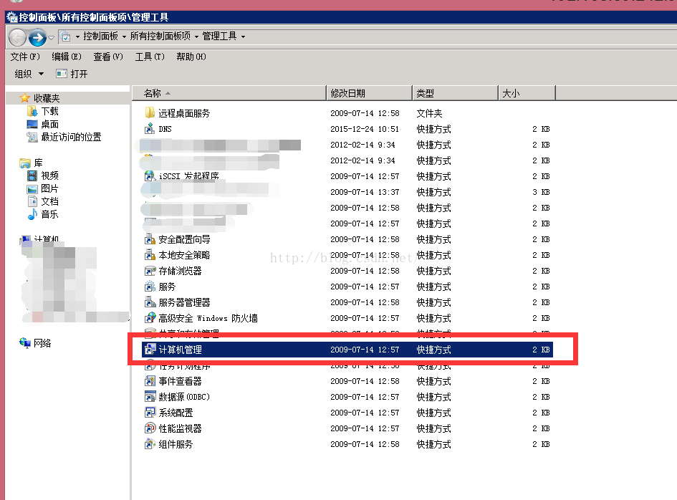Click the 计算机管理 name text
The height and width of the screenshot is (500, 677).
point(180,350)
